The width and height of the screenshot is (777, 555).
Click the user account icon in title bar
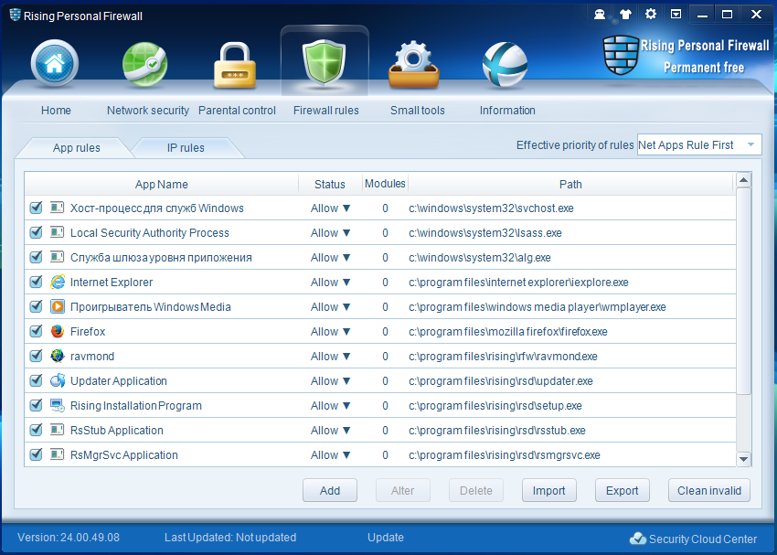pos(600,15)
